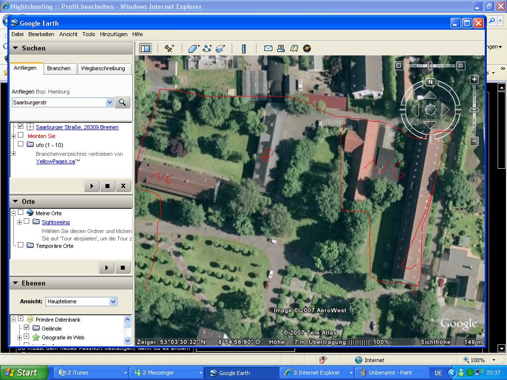
Task: Select the add polygon tool
Action: 194,48
